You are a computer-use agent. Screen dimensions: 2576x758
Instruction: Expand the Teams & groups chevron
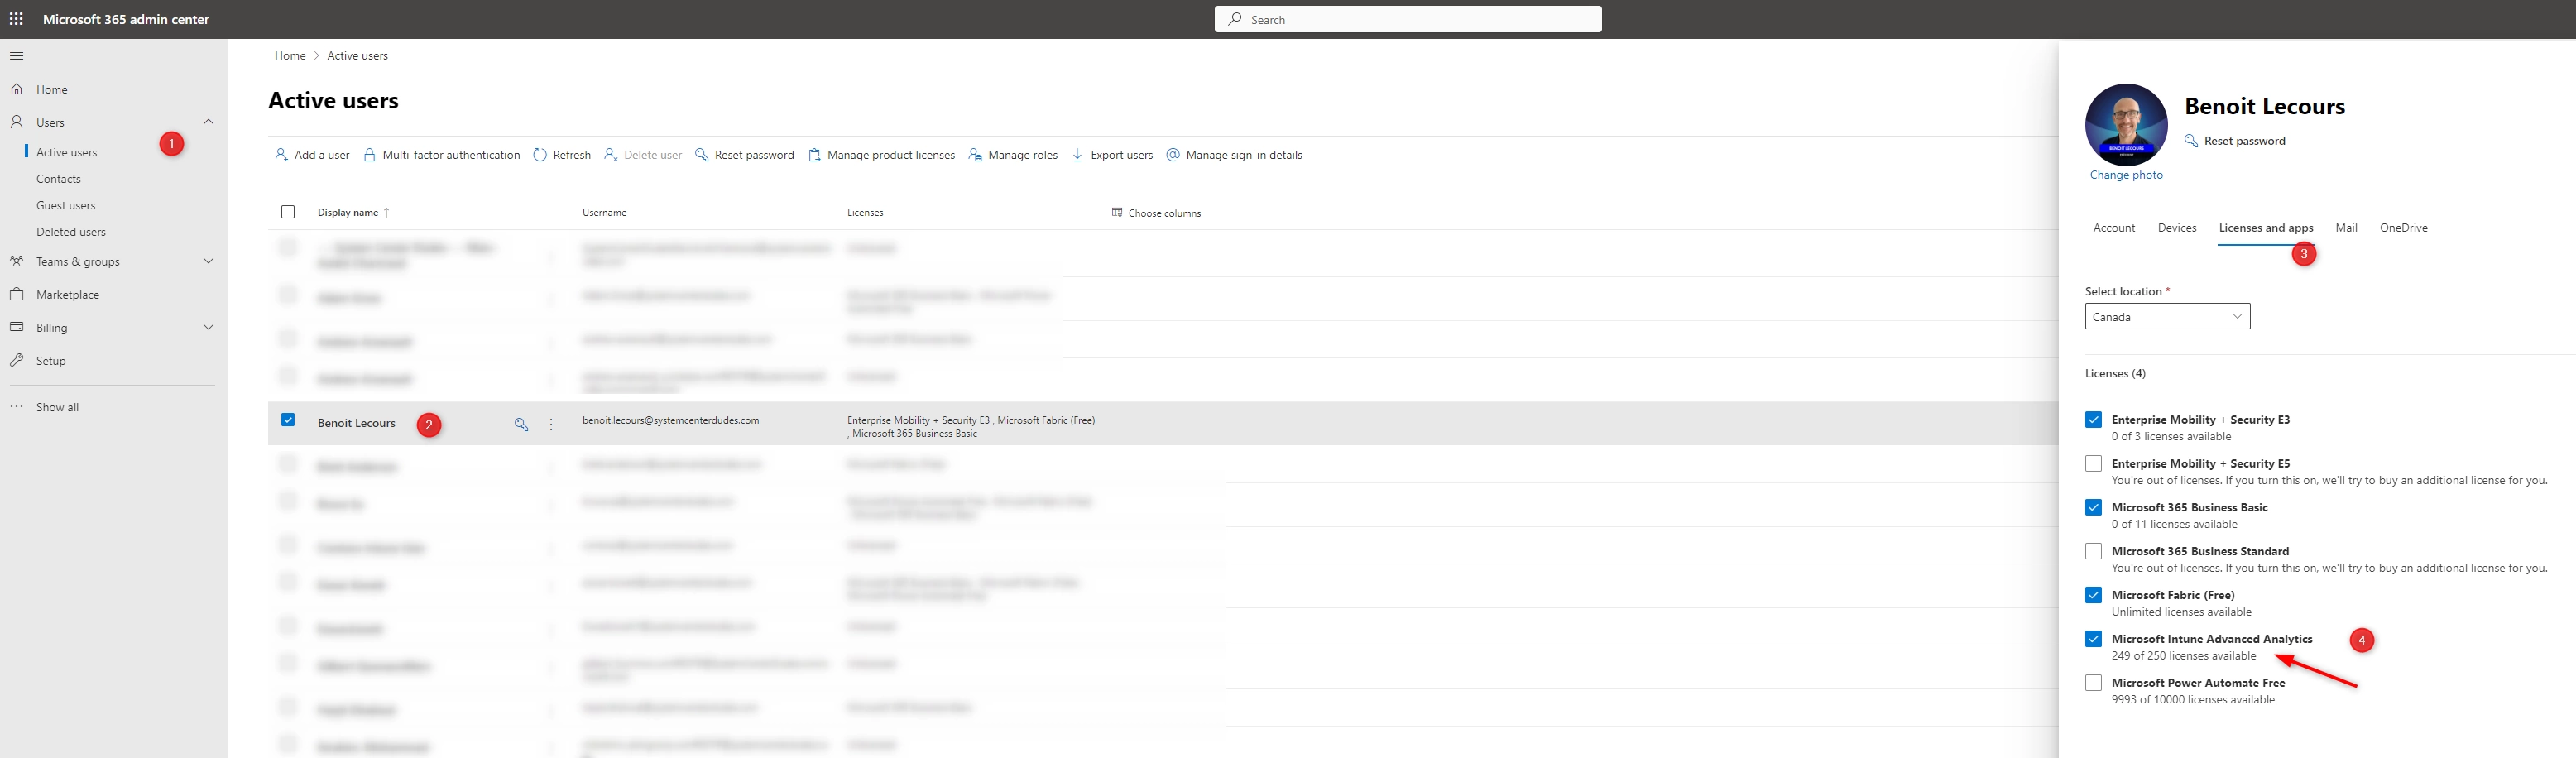pos(208,261)
